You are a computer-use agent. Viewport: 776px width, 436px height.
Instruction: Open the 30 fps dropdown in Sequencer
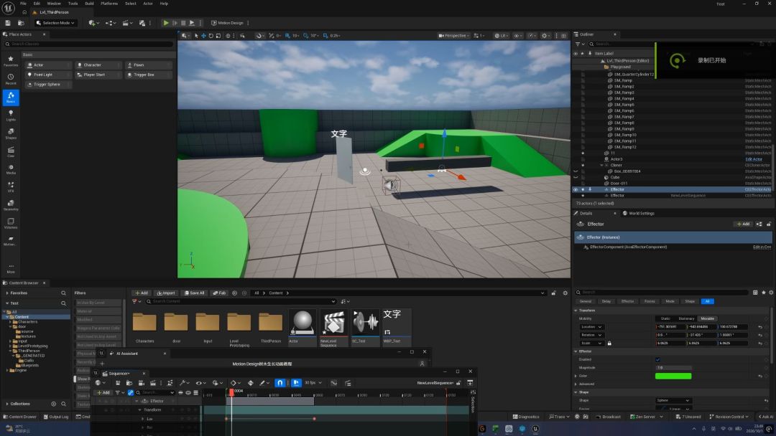pos(313,383)
